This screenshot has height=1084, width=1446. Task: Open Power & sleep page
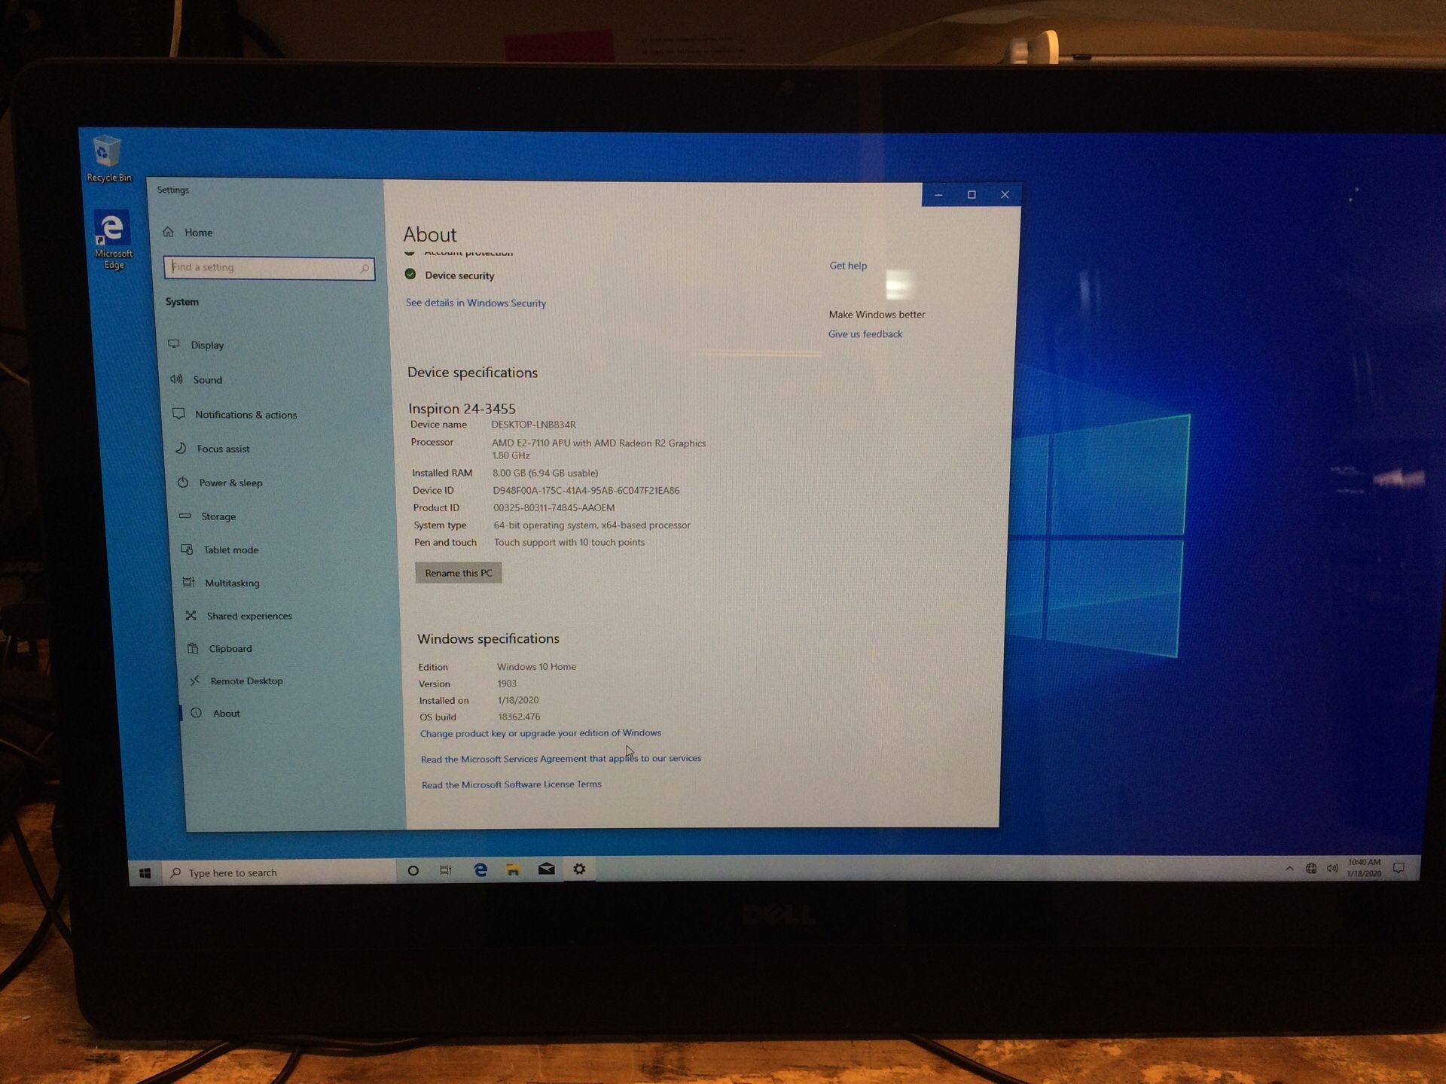230,483
